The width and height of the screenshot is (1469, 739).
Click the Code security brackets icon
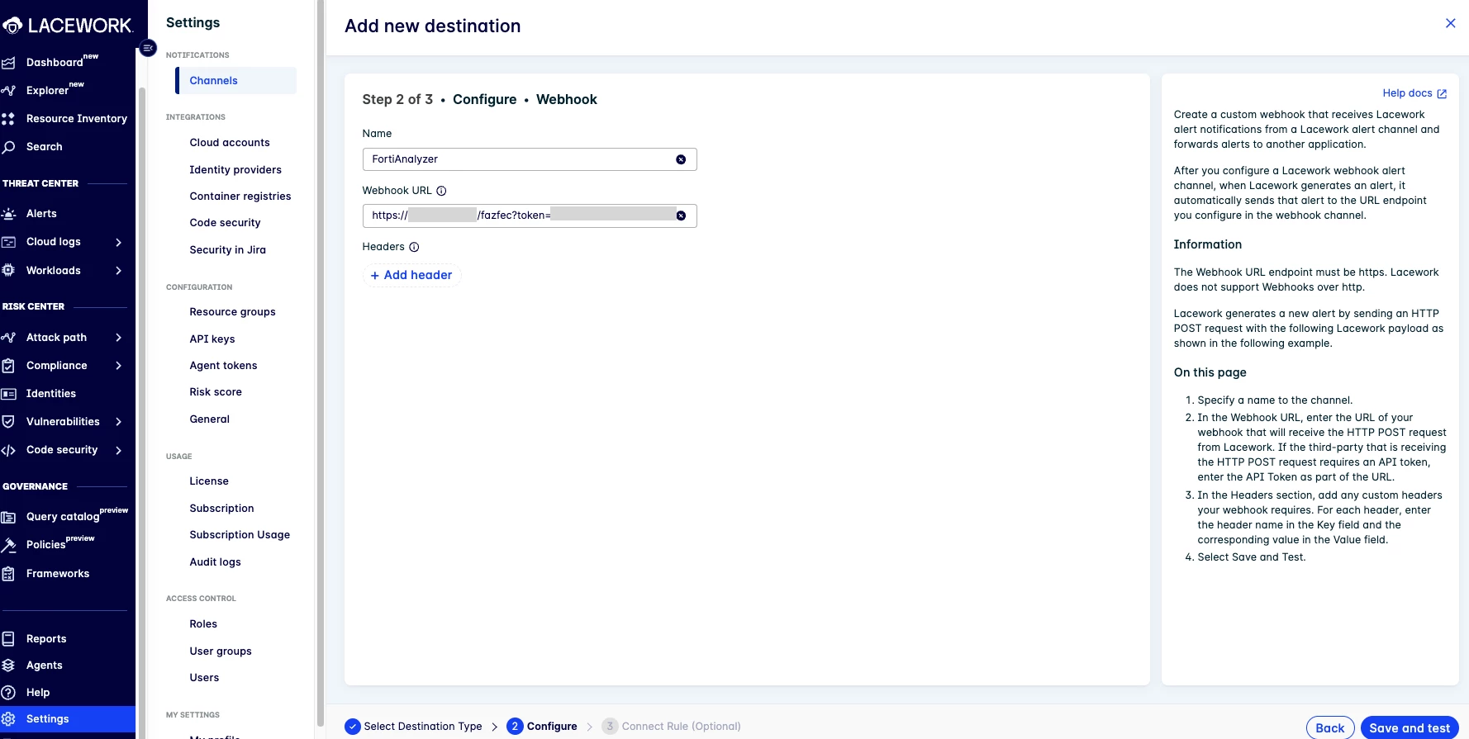point(8,450)
